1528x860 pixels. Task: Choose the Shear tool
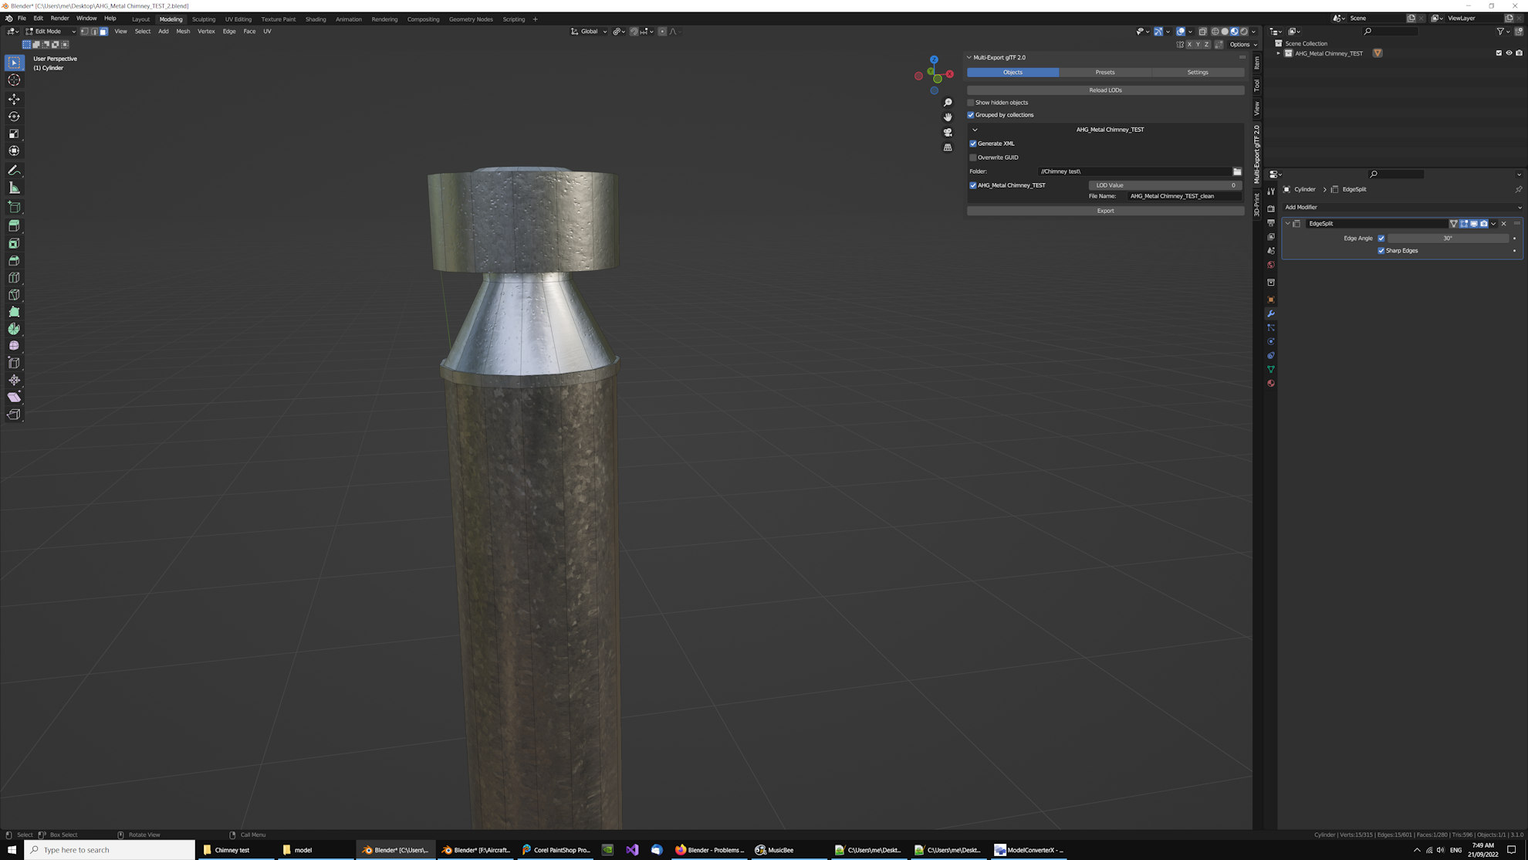point(14,397)
